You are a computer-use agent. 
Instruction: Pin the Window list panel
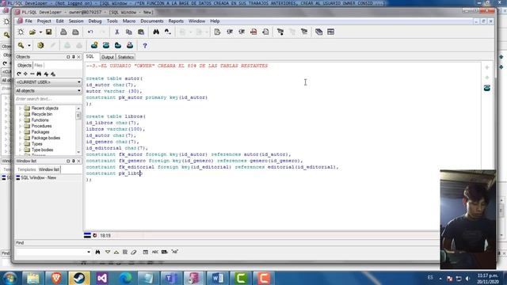(74, 161)
